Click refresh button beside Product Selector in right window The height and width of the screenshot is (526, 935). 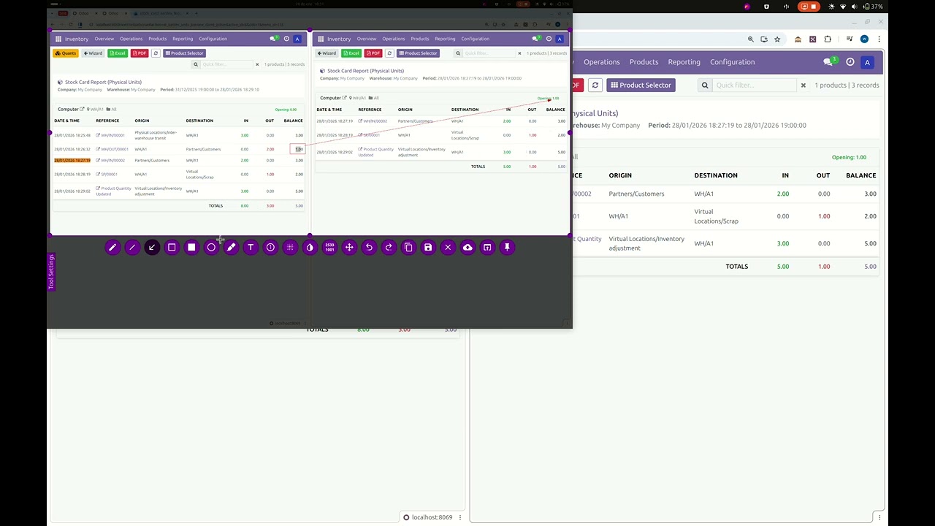click(595, 85)
